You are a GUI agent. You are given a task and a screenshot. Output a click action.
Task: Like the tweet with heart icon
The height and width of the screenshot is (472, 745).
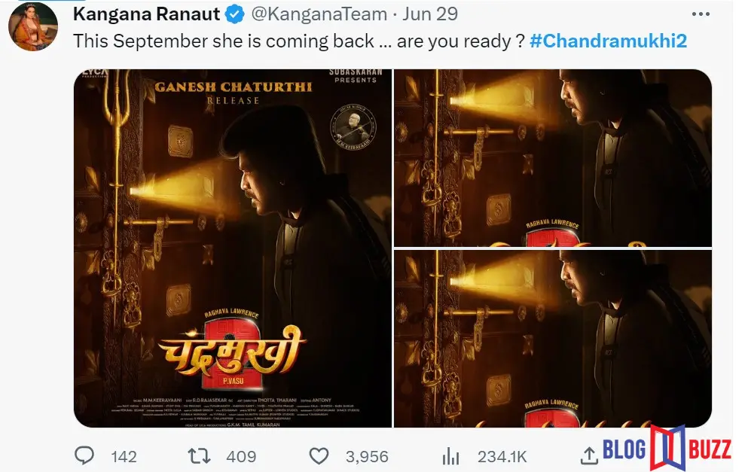point(319,456)
